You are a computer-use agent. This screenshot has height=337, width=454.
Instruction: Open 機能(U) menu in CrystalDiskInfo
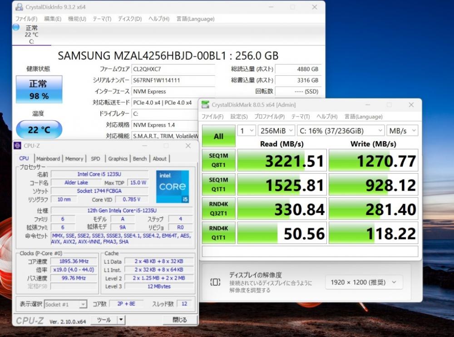point(77,19)
